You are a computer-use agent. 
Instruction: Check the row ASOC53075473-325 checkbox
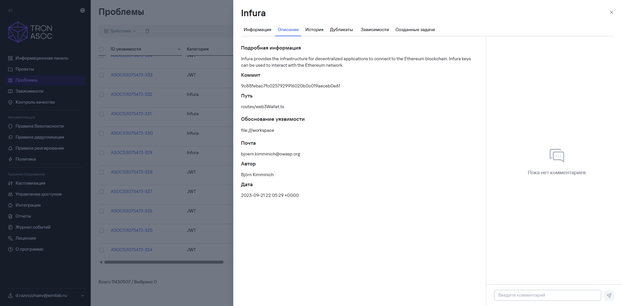101,231
